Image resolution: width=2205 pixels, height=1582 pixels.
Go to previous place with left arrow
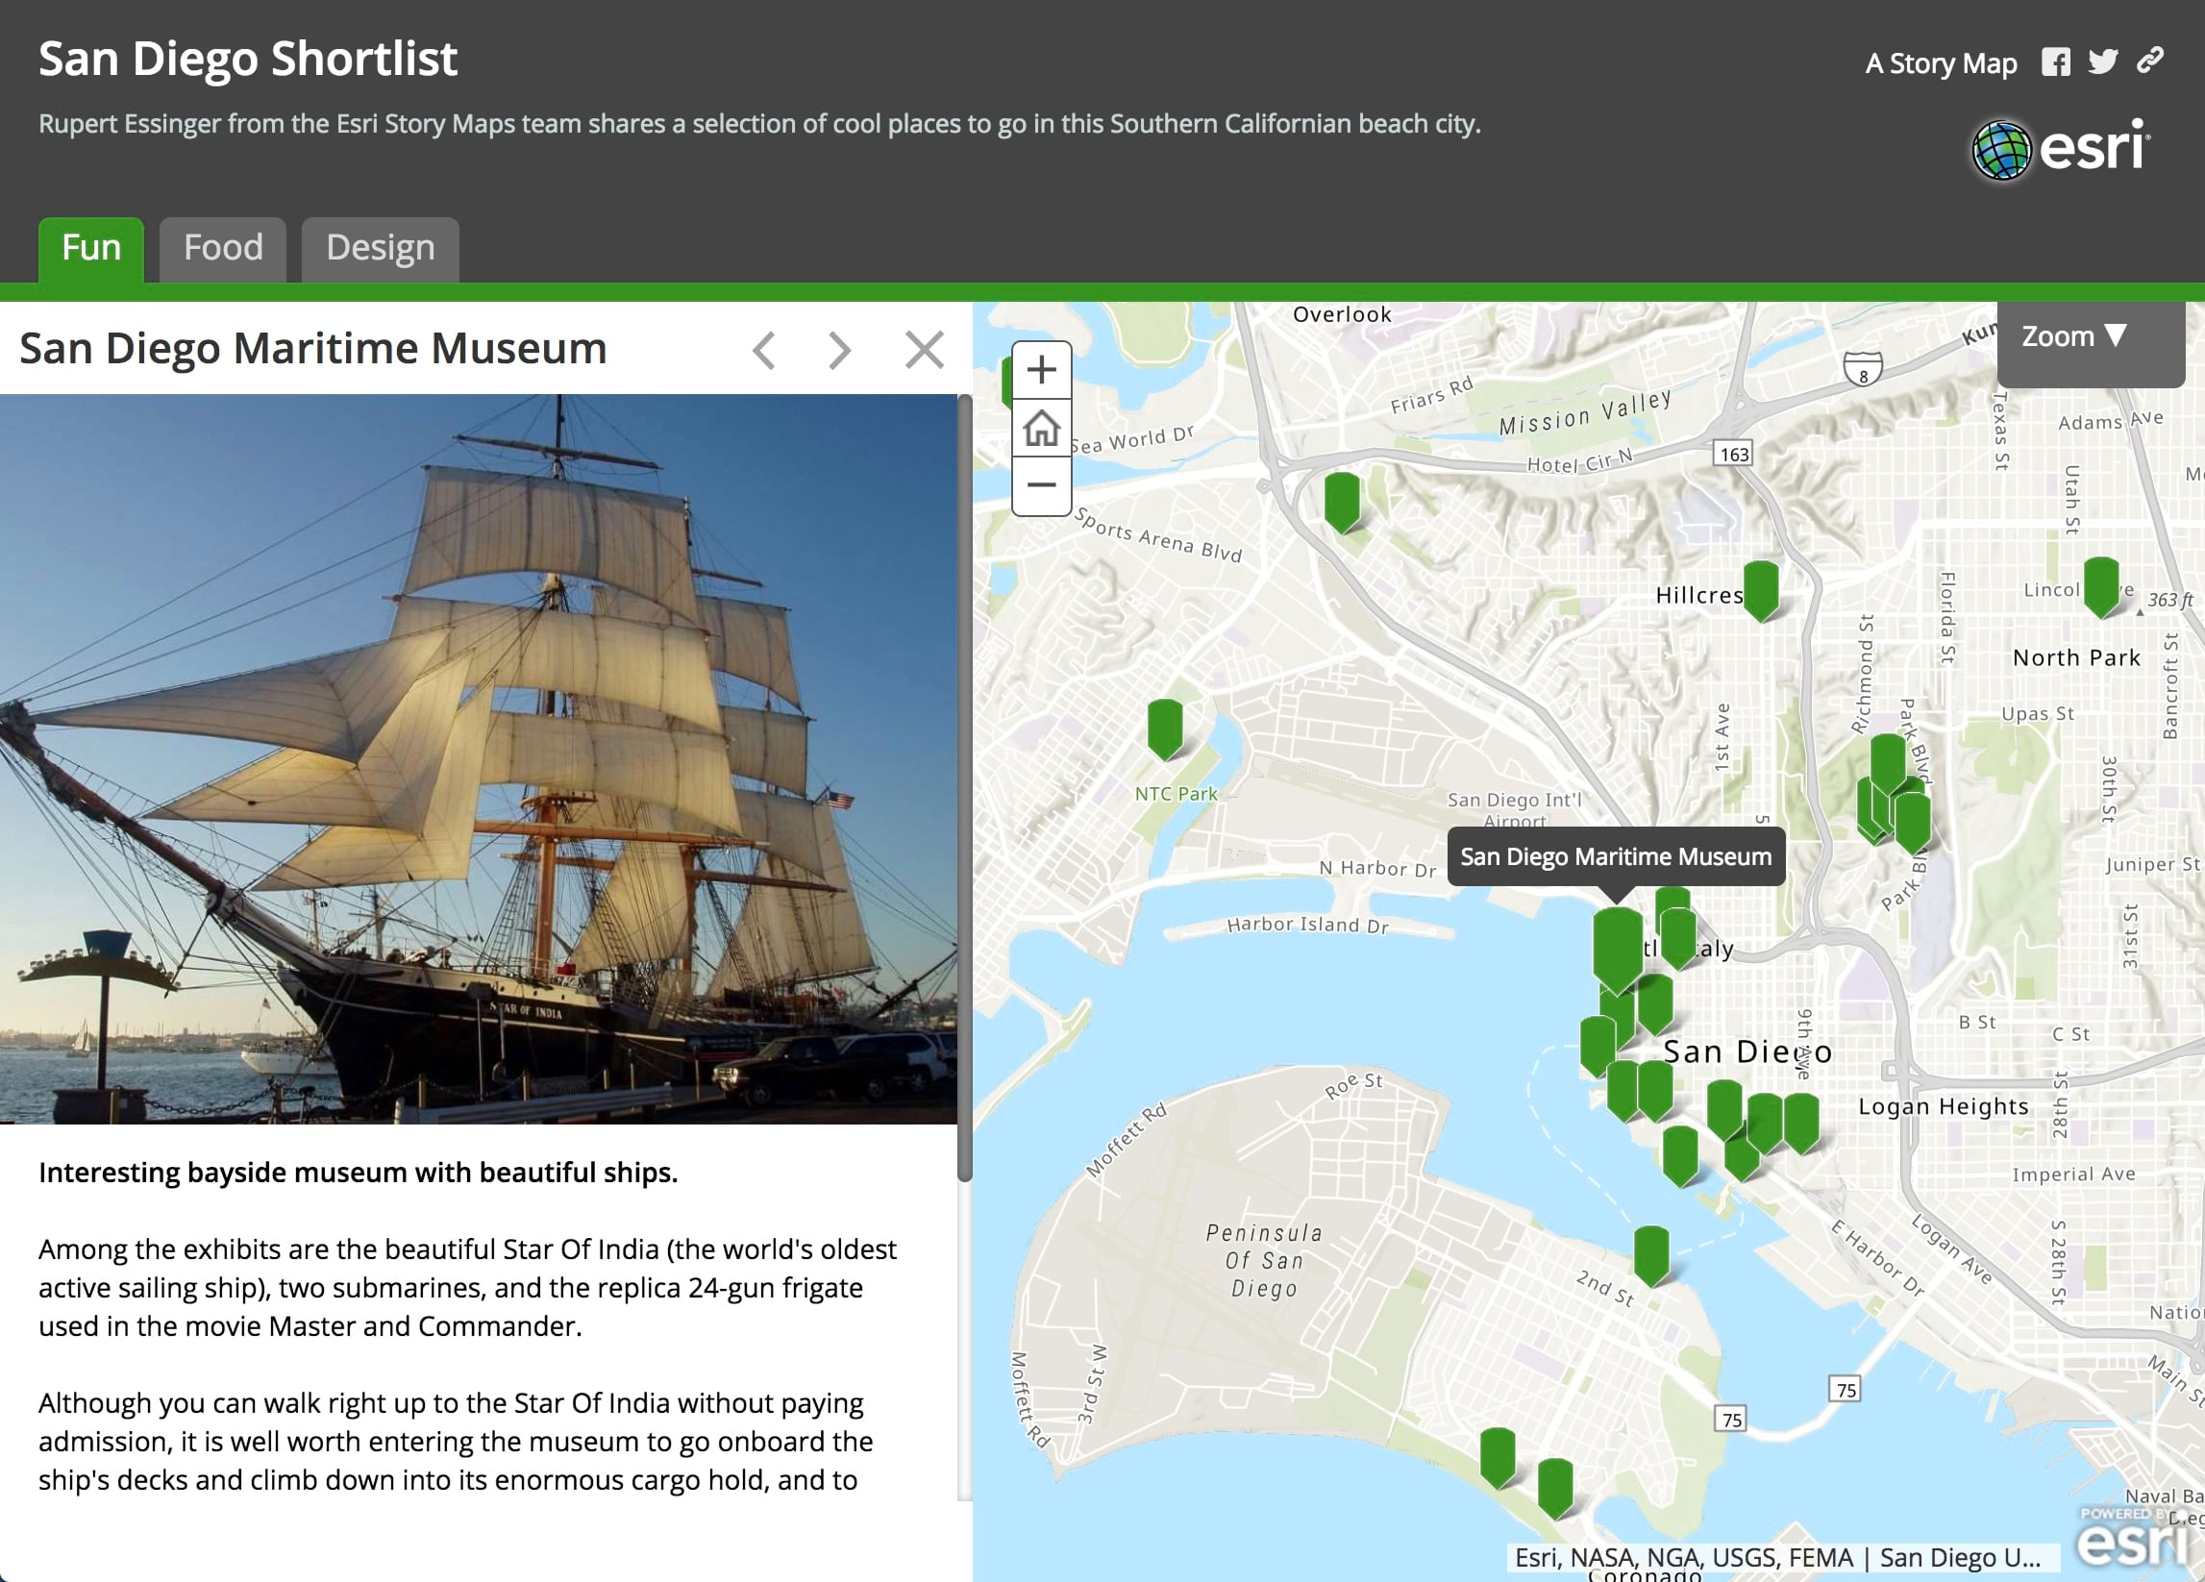[764, 350]
